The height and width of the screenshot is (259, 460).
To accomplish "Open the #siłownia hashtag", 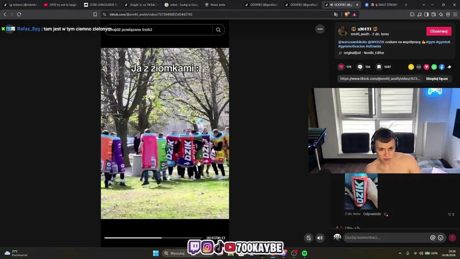I will click(373, 46).
